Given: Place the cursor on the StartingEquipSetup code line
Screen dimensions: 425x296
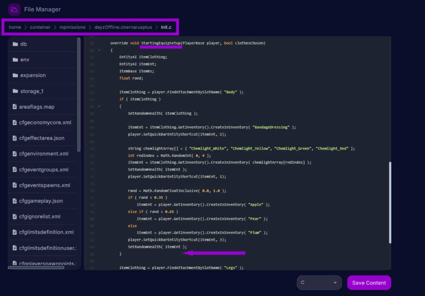Looking at the screenshot, I should point(188,43).
